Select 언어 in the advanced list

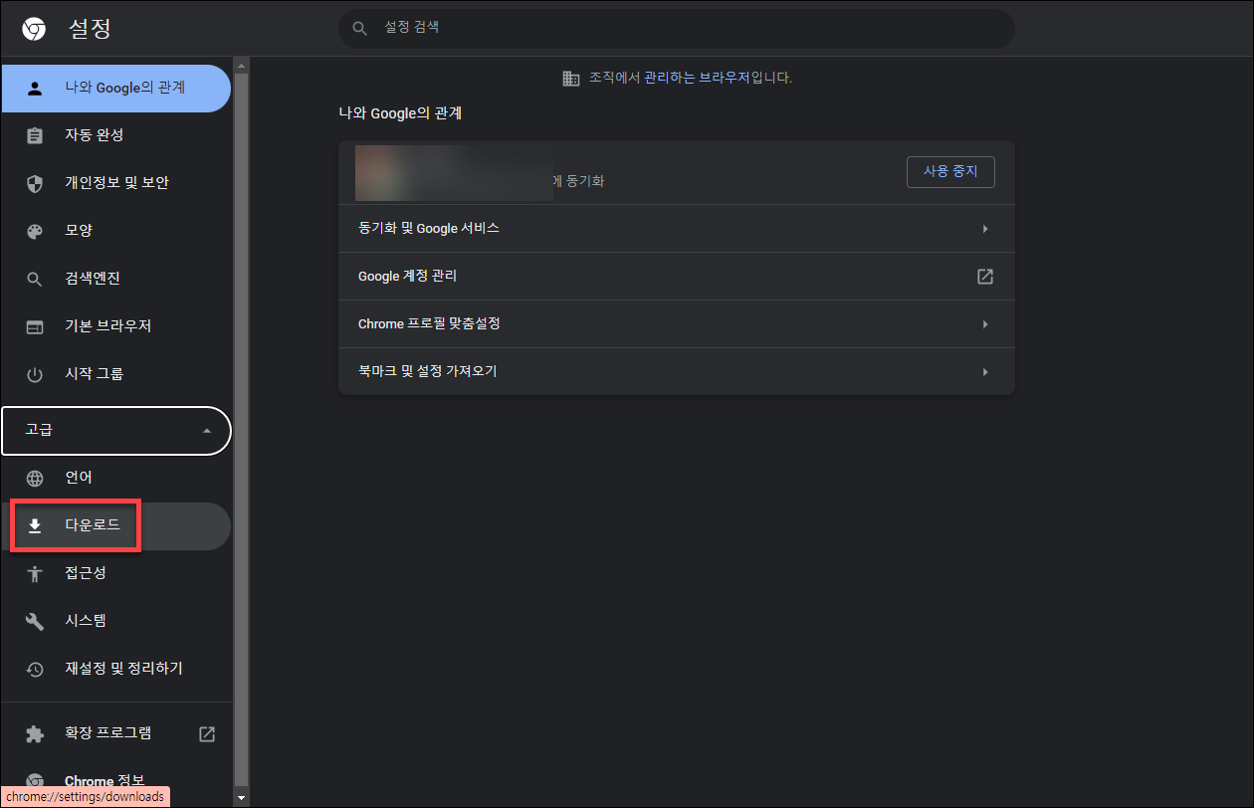(115, 478)
